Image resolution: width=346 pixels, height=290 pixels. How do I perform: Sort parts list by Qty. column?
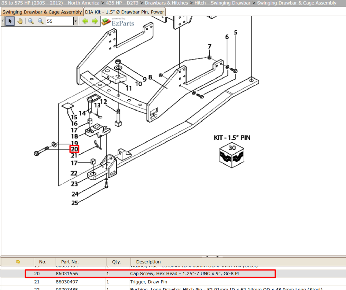(x=118, y=262)
